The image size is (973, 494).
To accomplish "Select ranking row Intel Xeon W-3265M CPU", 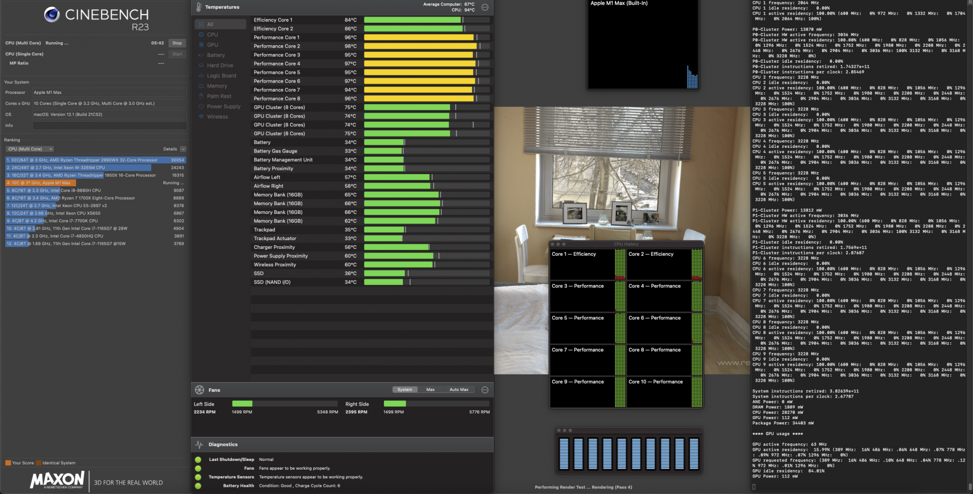I will coord(95,168).
